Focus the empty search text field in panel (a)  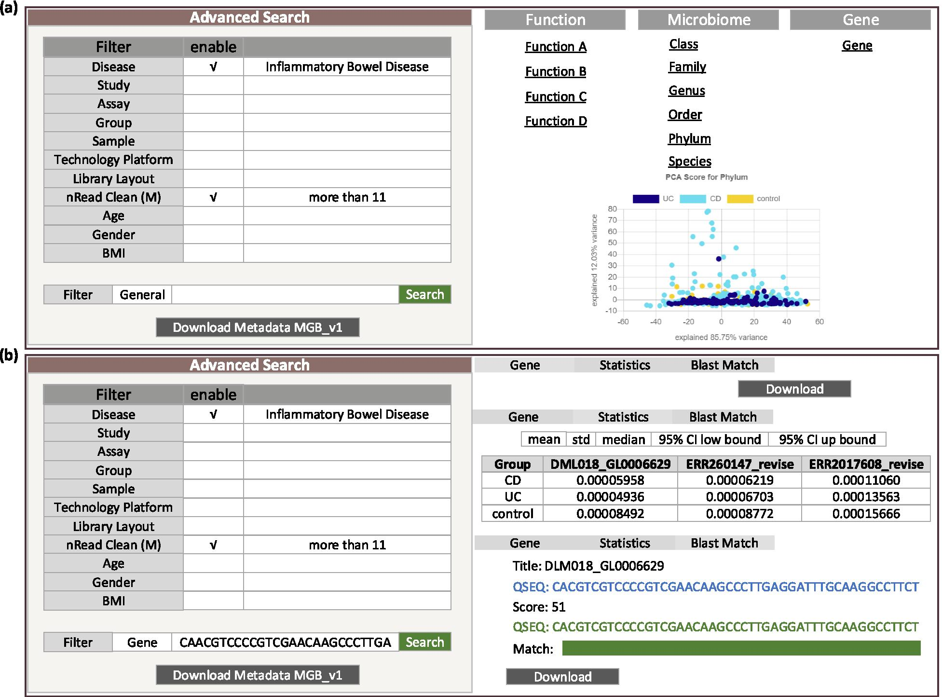click(x=285, y=295)
